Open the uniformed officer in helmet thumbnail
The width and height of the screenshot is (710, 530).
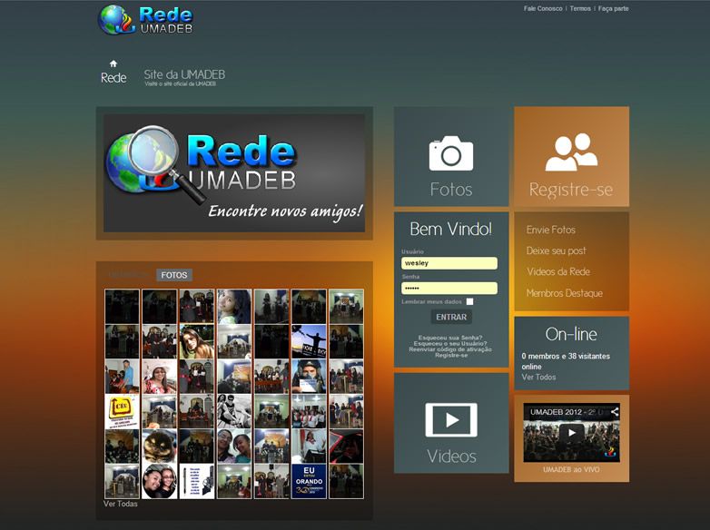309,376
